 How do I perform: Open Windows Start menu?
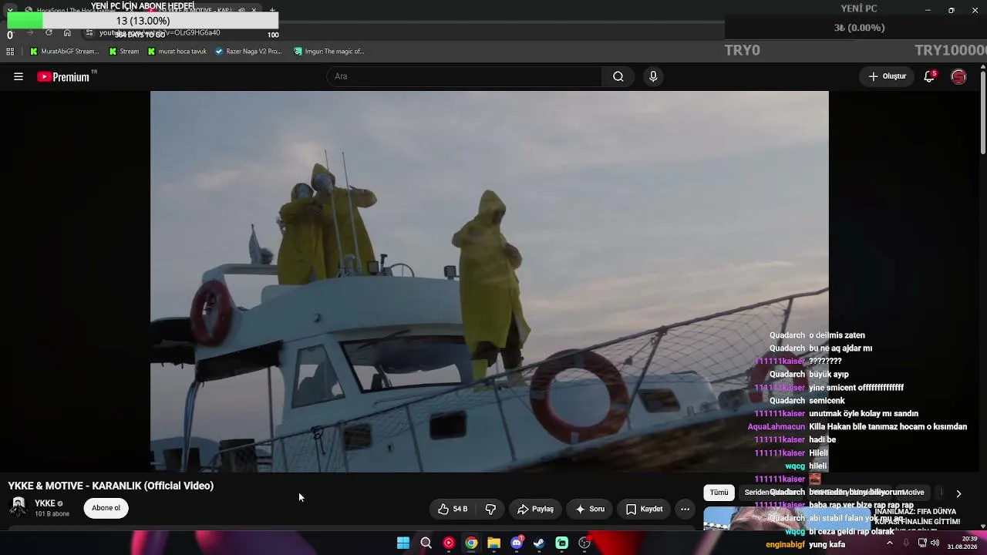pyautogui.click(x=403, y=543)
